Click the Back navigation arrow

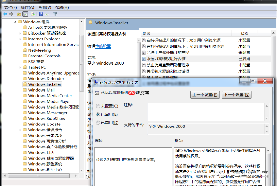click(5, 14)
